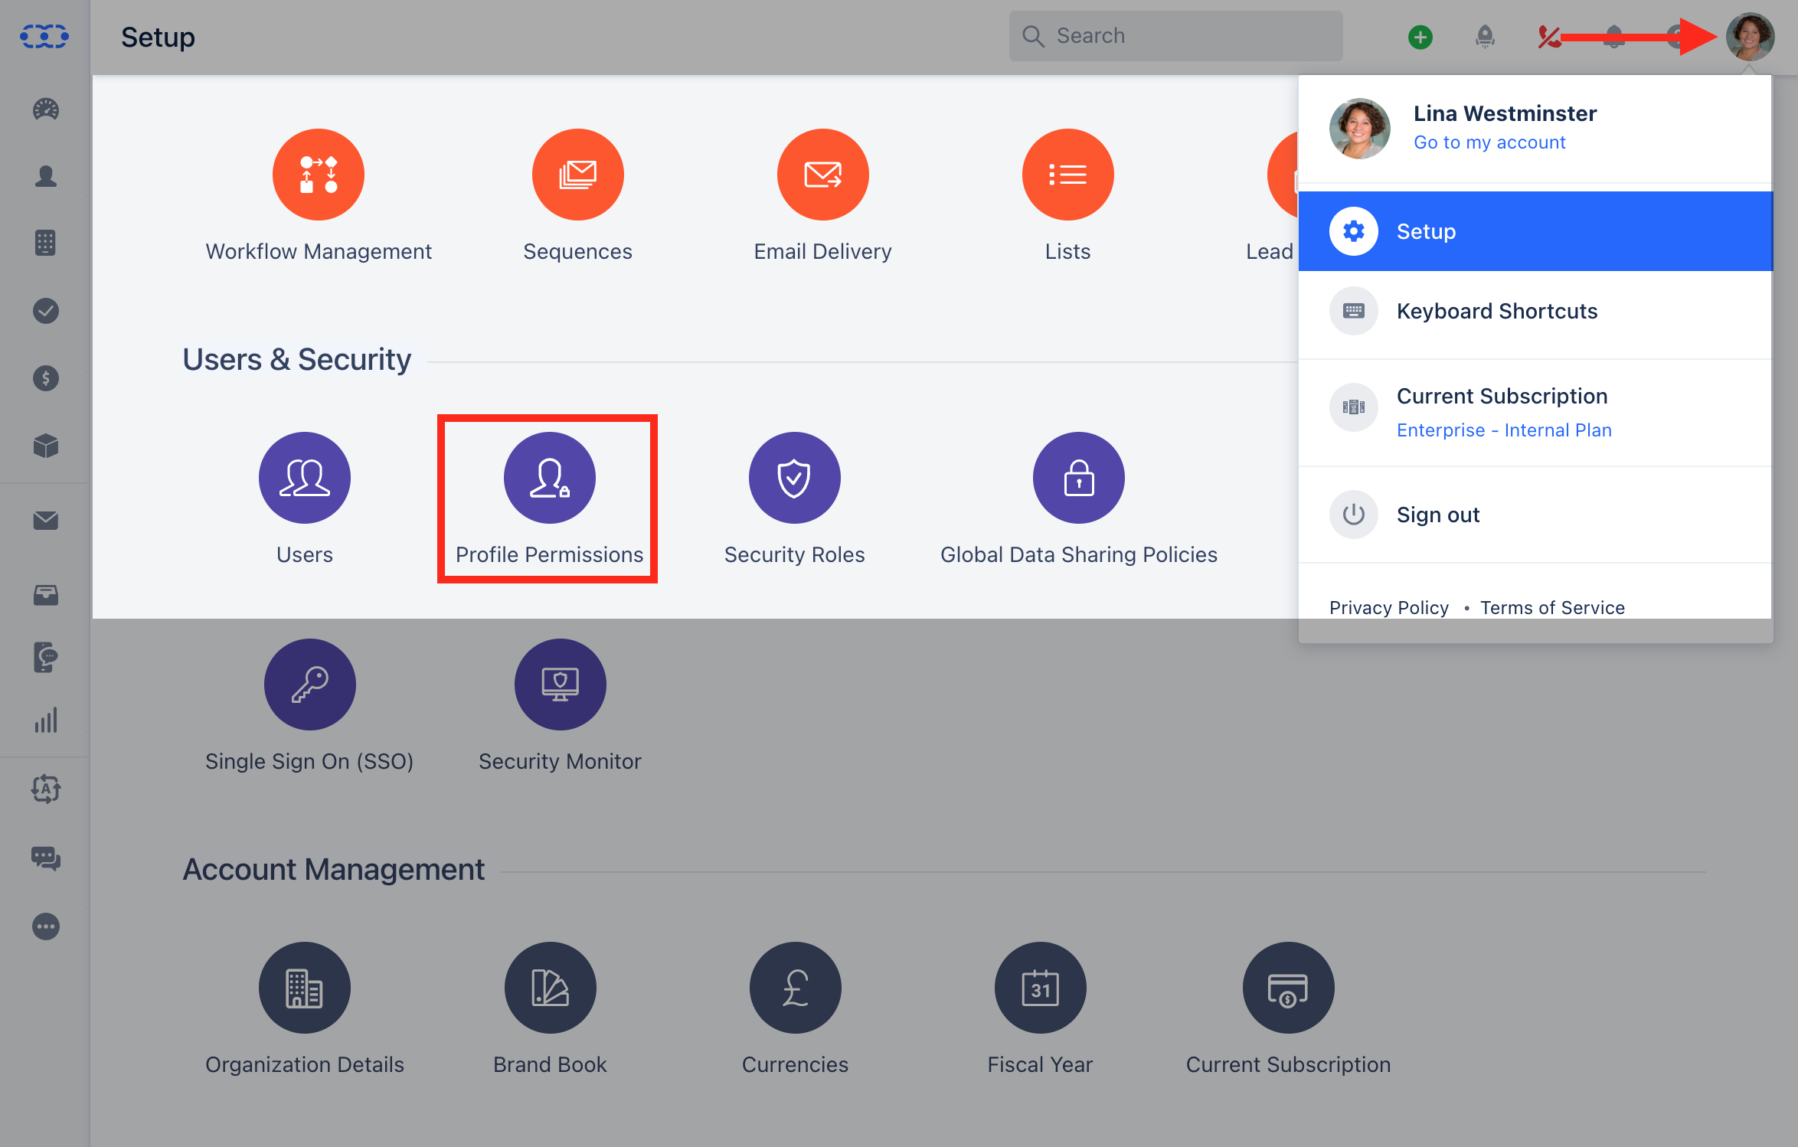Open the Lists setup icon

pyautogui.click(x=1068, y=175)
